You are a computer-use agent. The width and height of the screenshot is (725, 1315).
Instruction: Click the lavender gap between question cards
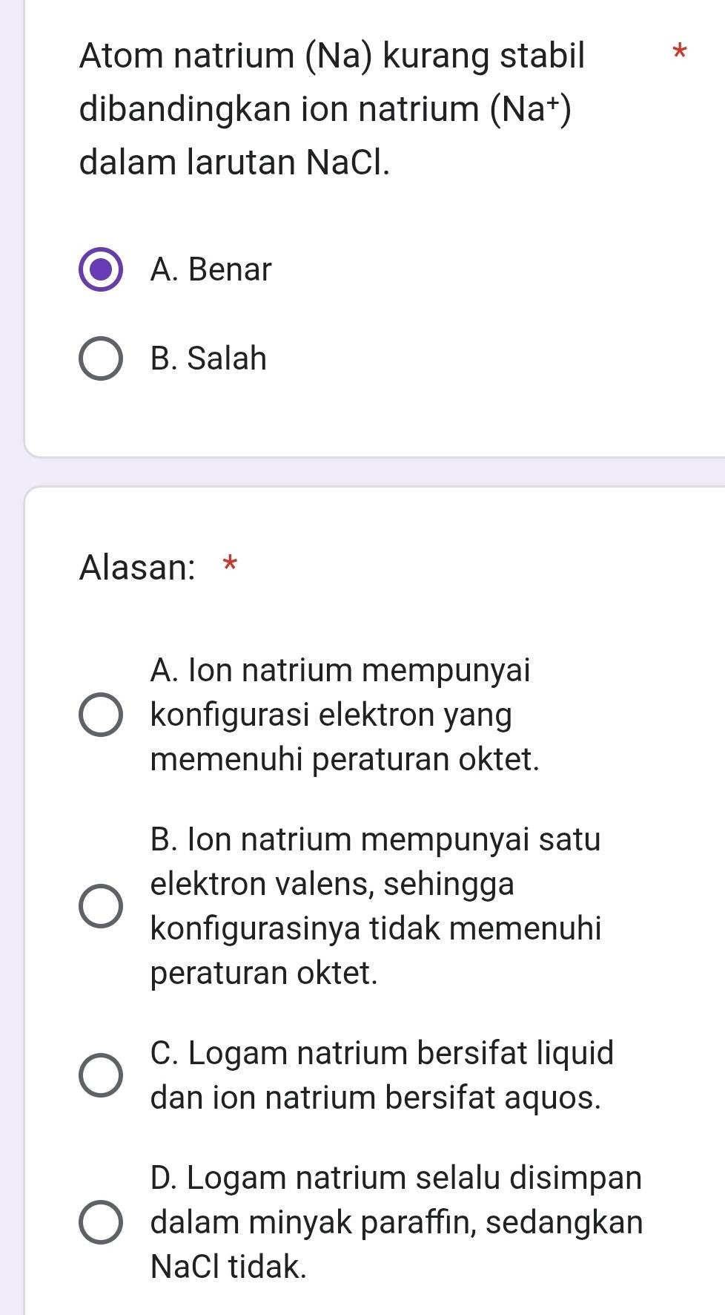tap(371, 472)
